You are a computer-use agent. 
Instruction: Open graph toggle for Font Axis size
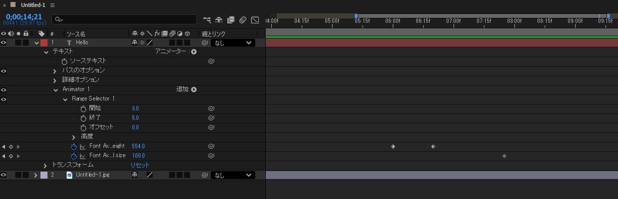83,156
